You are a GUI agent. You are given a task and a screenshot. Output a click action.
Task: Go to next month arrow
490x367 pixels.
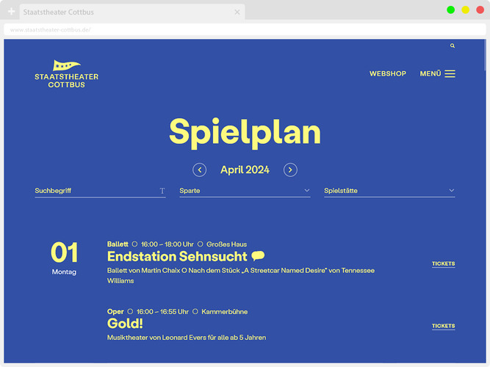(290, 170)
